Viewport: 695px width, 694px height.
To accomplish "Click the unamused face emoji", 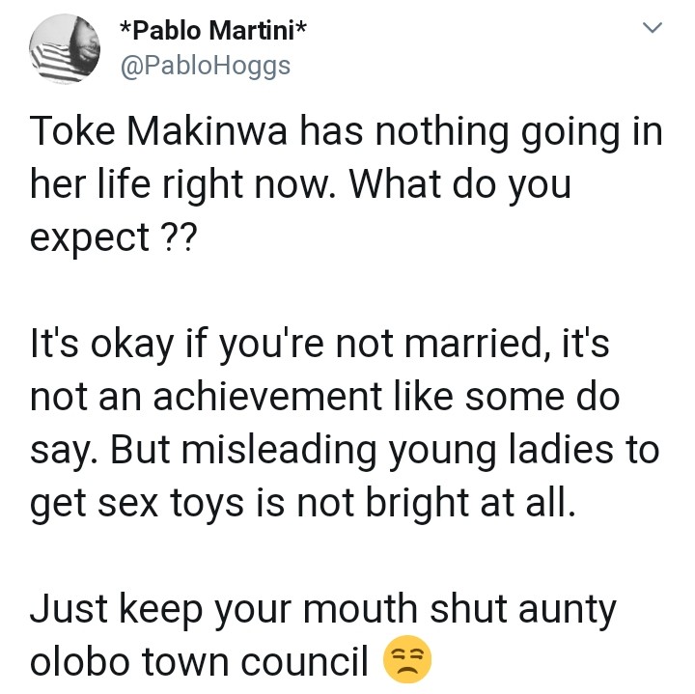I will coord(407,661).
